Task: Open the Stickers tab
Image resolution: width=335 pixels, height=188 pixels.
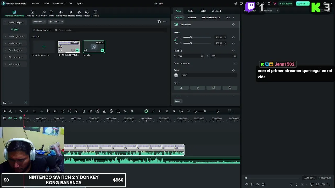Action: point(87,14)
